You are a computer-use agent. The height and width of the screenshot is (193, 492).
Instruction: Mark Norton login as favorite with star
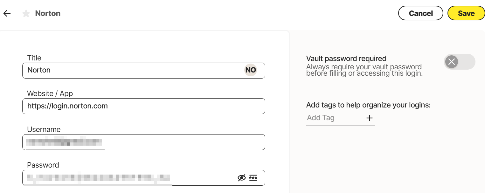(26, 13)
